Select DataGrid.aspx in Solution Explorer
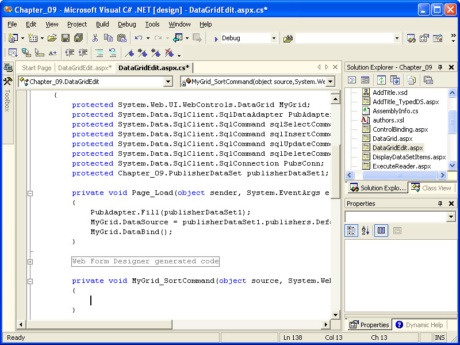Viewport: 460px width, 345px height. coord(392,139)
